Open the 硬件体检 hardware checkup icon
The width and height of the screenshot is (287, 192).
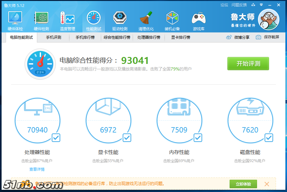coord(15,19)
